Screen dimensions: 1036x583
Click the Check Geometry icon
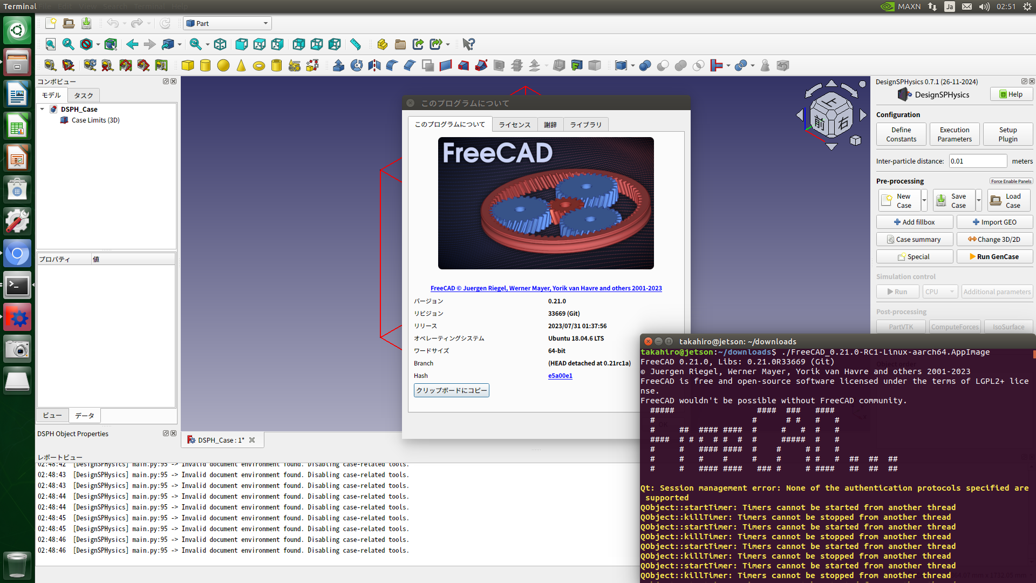[x=765, y=65]
